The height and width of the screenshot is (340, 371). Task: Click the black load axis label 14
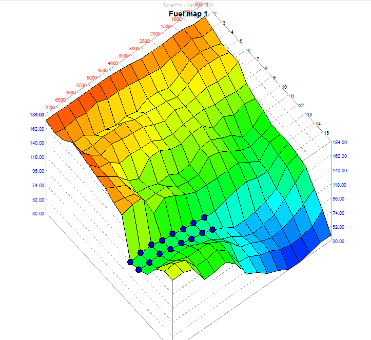tap(318, 124)
